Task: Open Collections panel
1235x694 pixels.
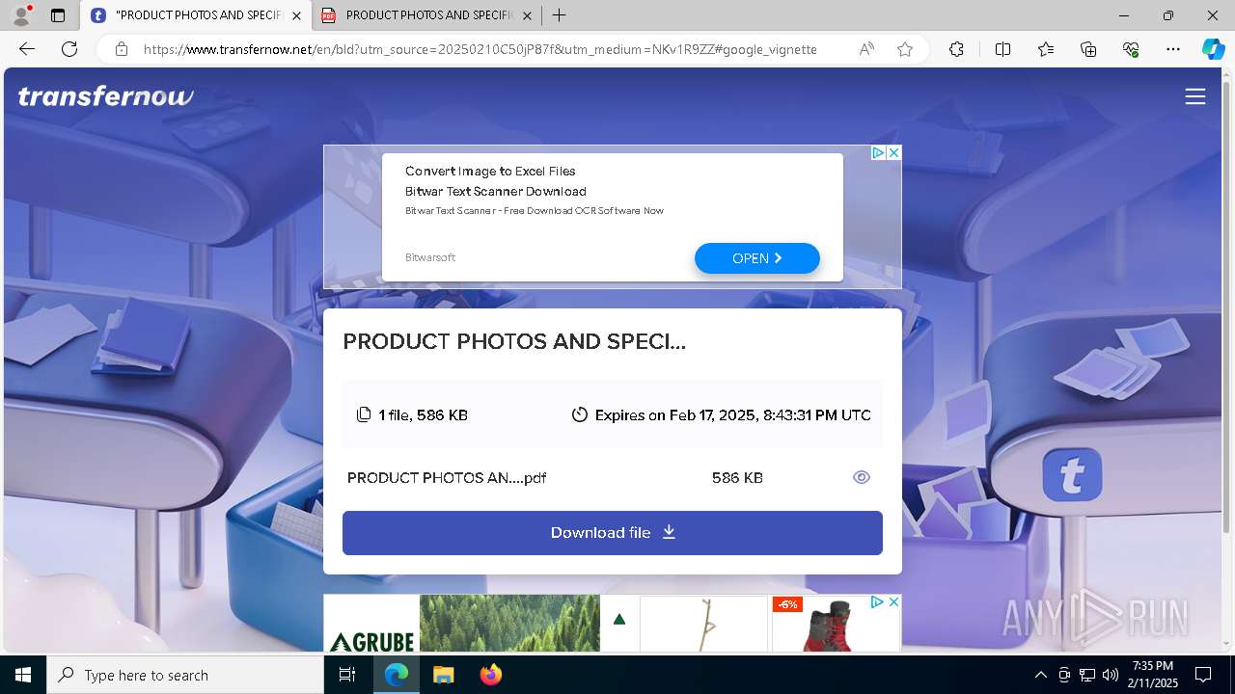Action: (x=1088, y=49)
